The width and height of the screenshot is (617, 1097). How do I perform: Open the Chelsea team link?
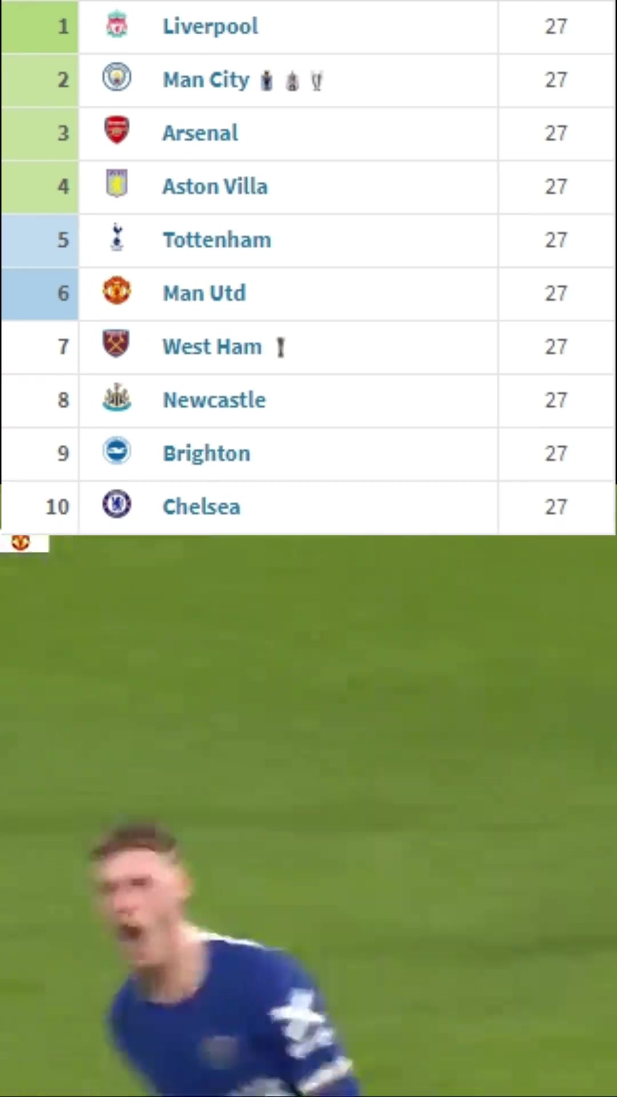201,507
